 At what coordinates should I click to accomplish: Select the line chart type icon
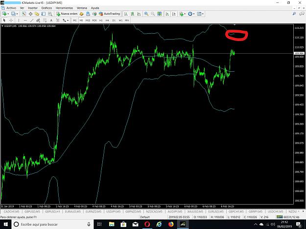[139, 14]
